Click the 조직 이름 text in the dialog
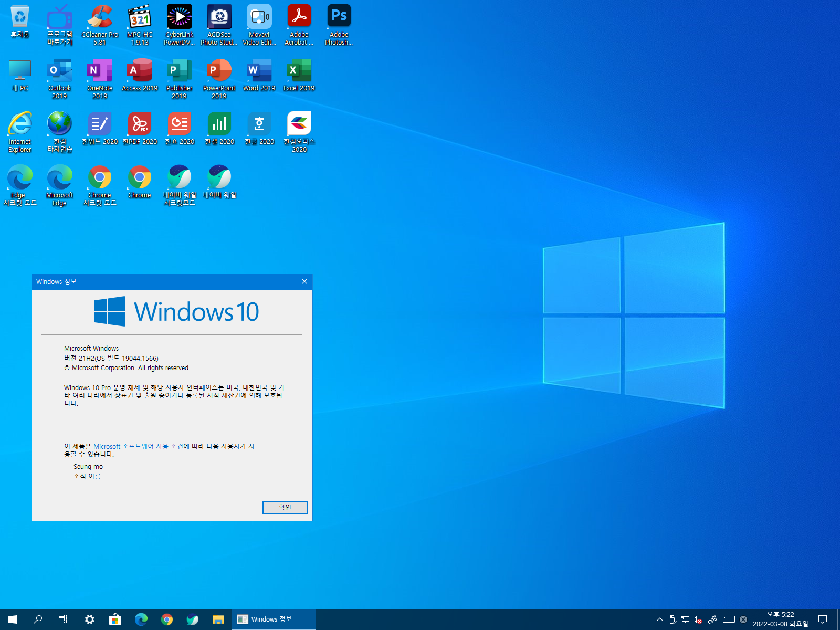 point(87,476)
